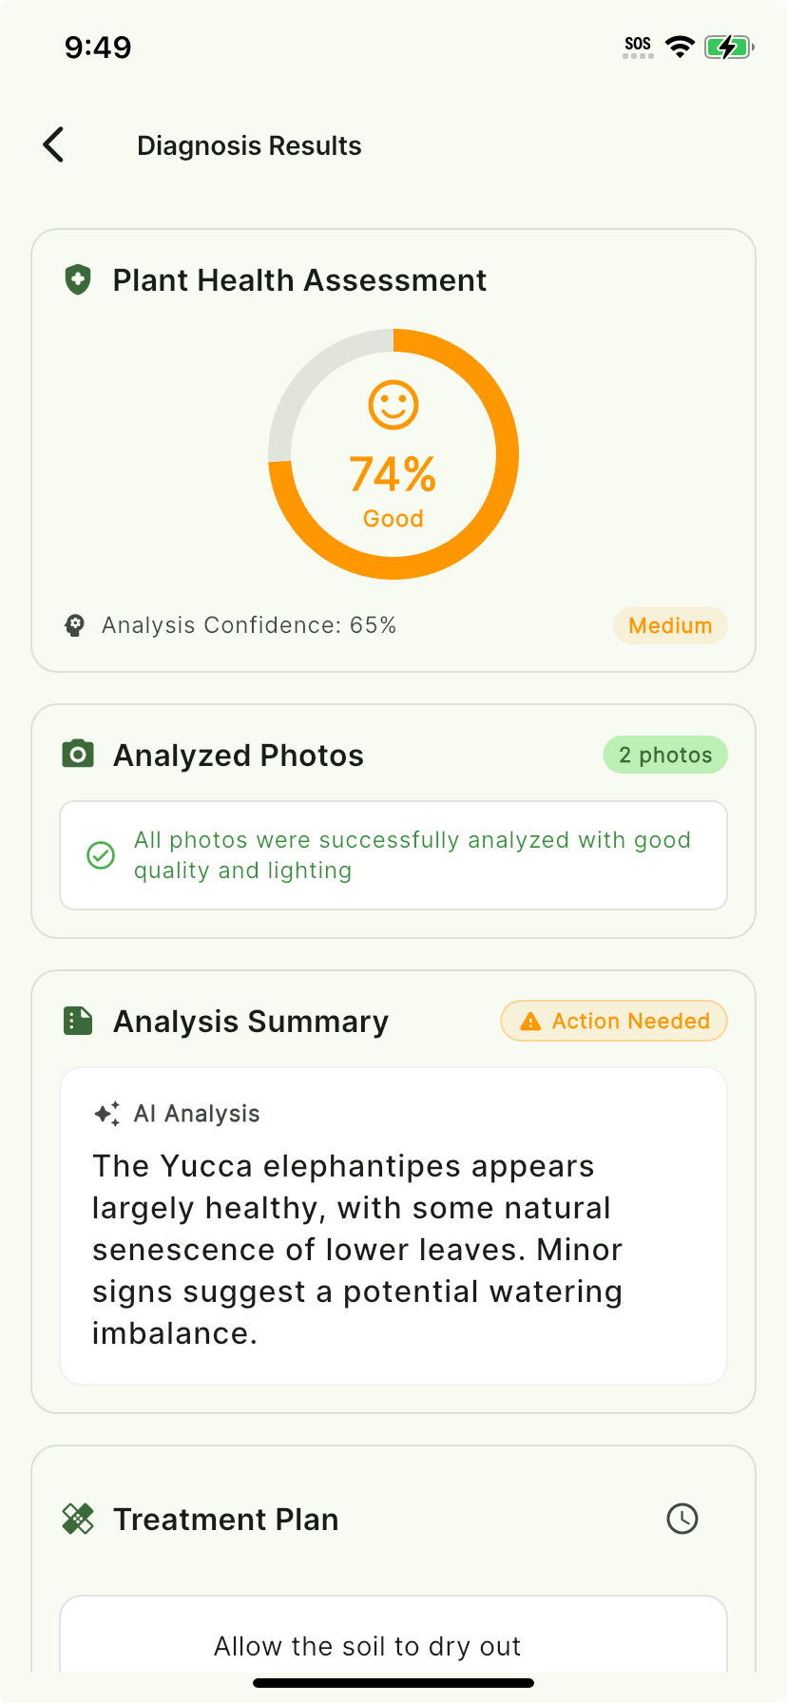Toggle the Action Needed status badge

[x=613, y=1021]
